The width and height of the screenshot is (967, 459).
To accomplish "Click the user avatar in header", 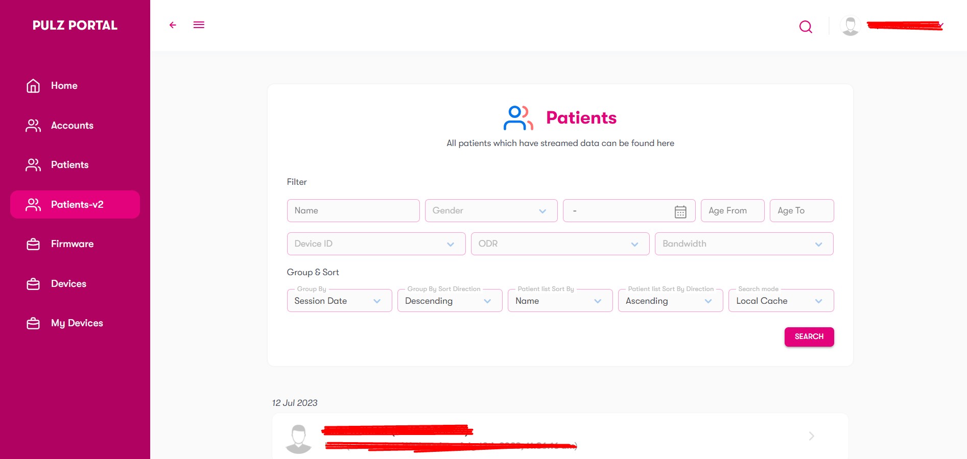I will [x=850, y=26].
